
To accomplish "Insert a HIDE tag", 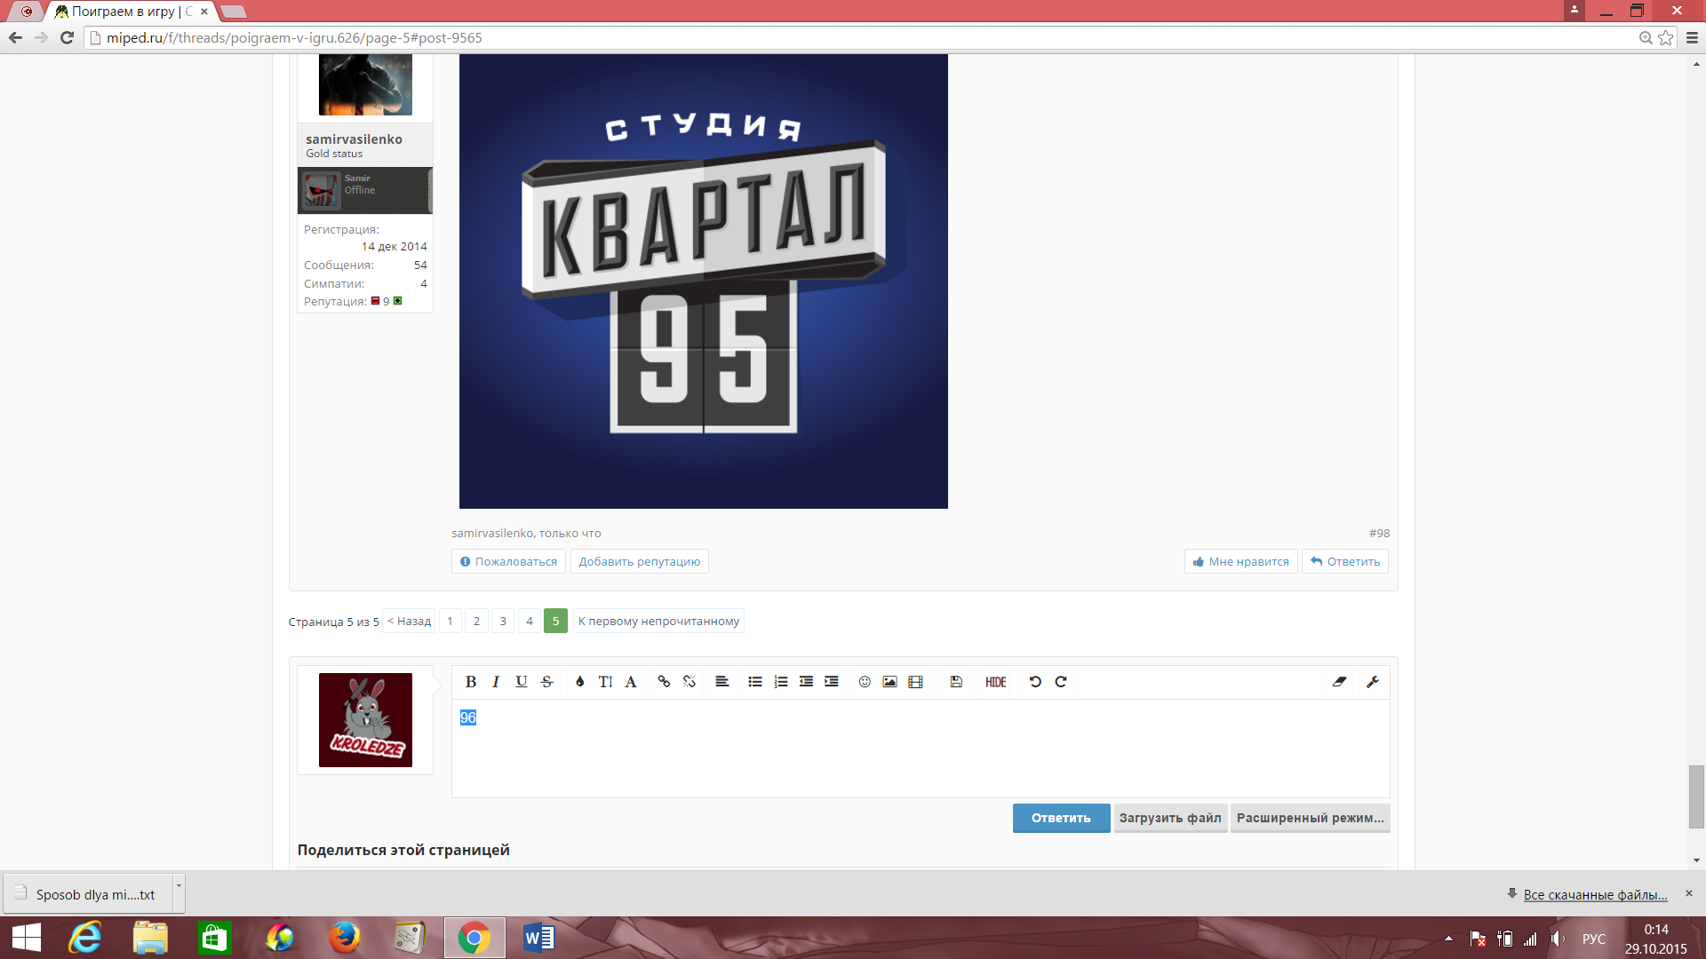I will point(996,682).
